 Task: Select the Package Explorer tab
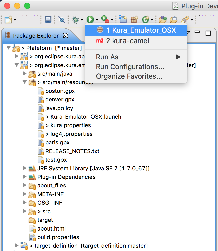(x=36, y=36)
